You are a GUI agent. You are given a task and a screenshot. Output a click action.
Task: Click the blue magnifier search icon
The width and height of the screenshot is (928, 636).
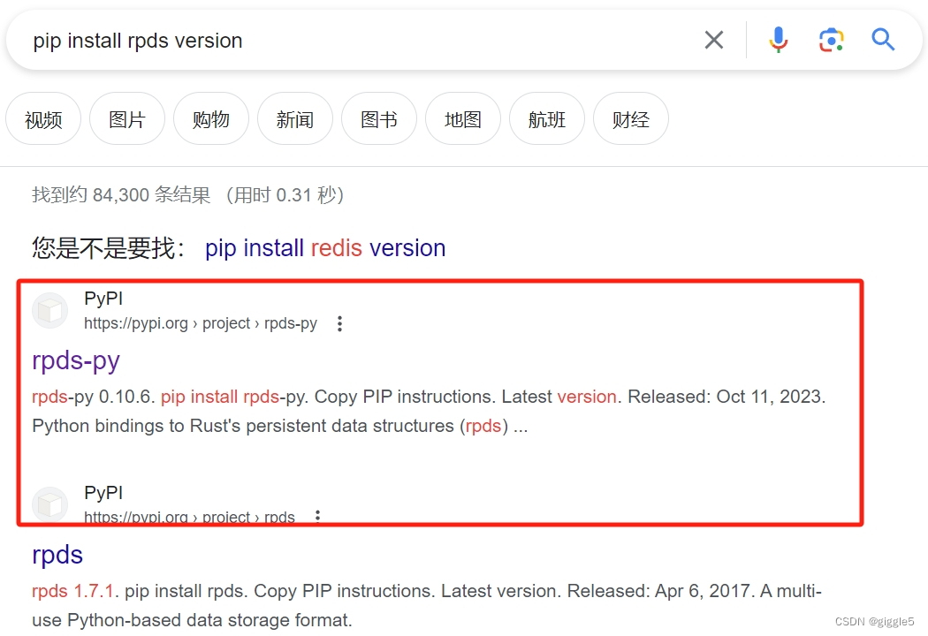point(883,39)
